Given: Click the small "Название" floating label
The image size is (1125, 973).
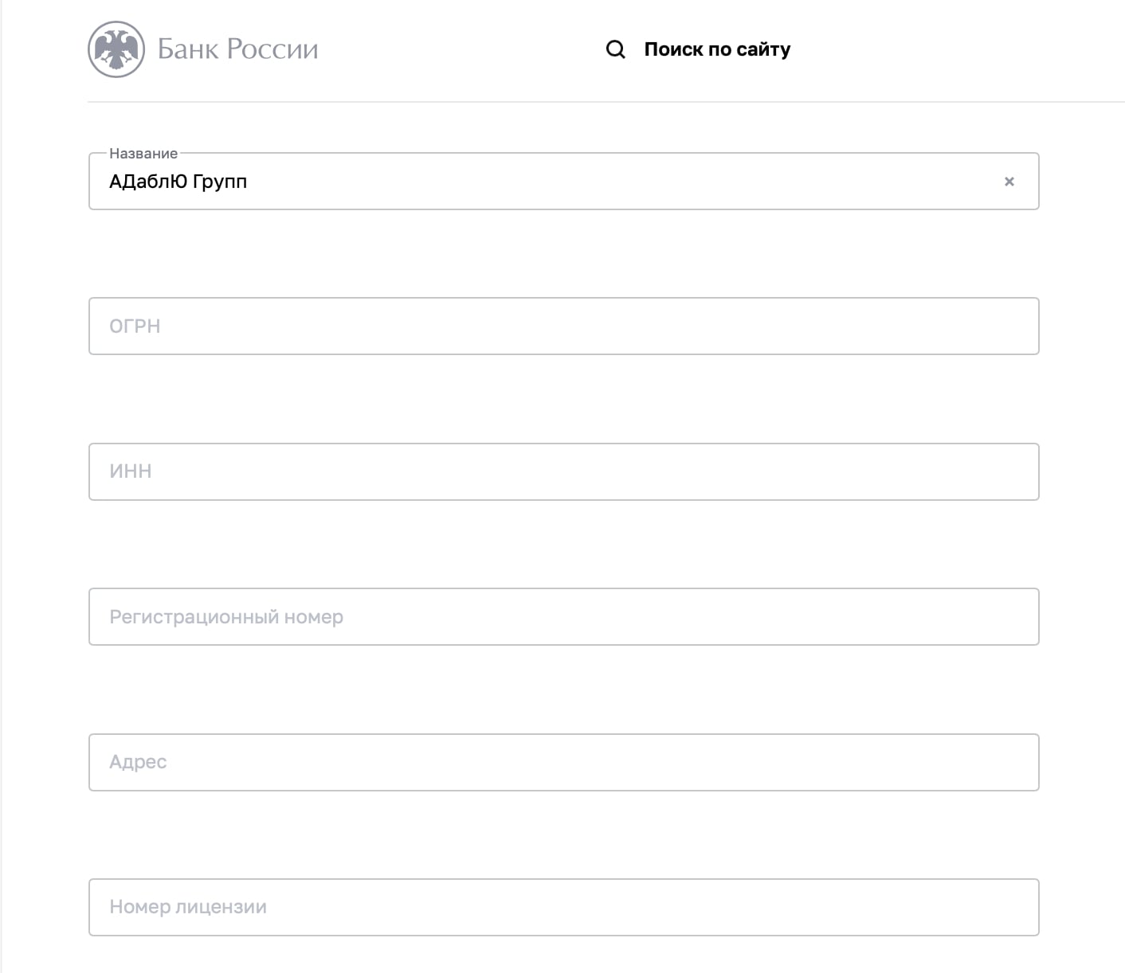Looking at the screenshot, I should point(143,154).
